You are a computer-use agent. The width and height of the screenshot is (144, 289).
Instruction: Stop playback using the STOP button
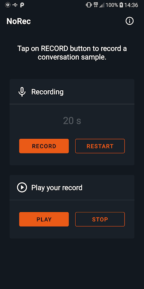[100, 219]
